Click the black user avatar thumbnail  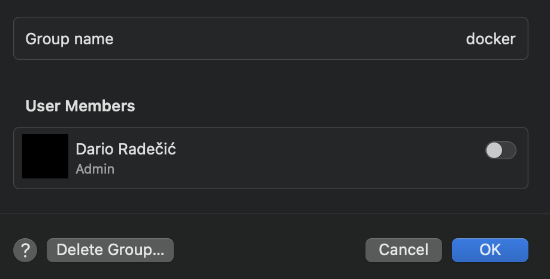coord(46,156)
